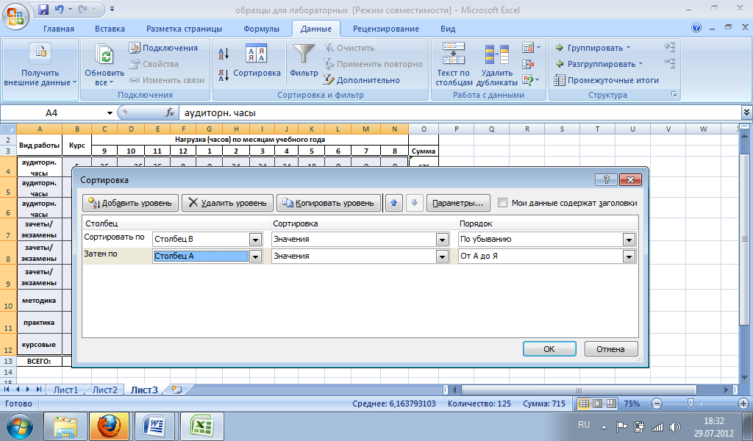Click the RU language indicator
The width and height of the screenshot is (753, 441).
tap(583, 425)
